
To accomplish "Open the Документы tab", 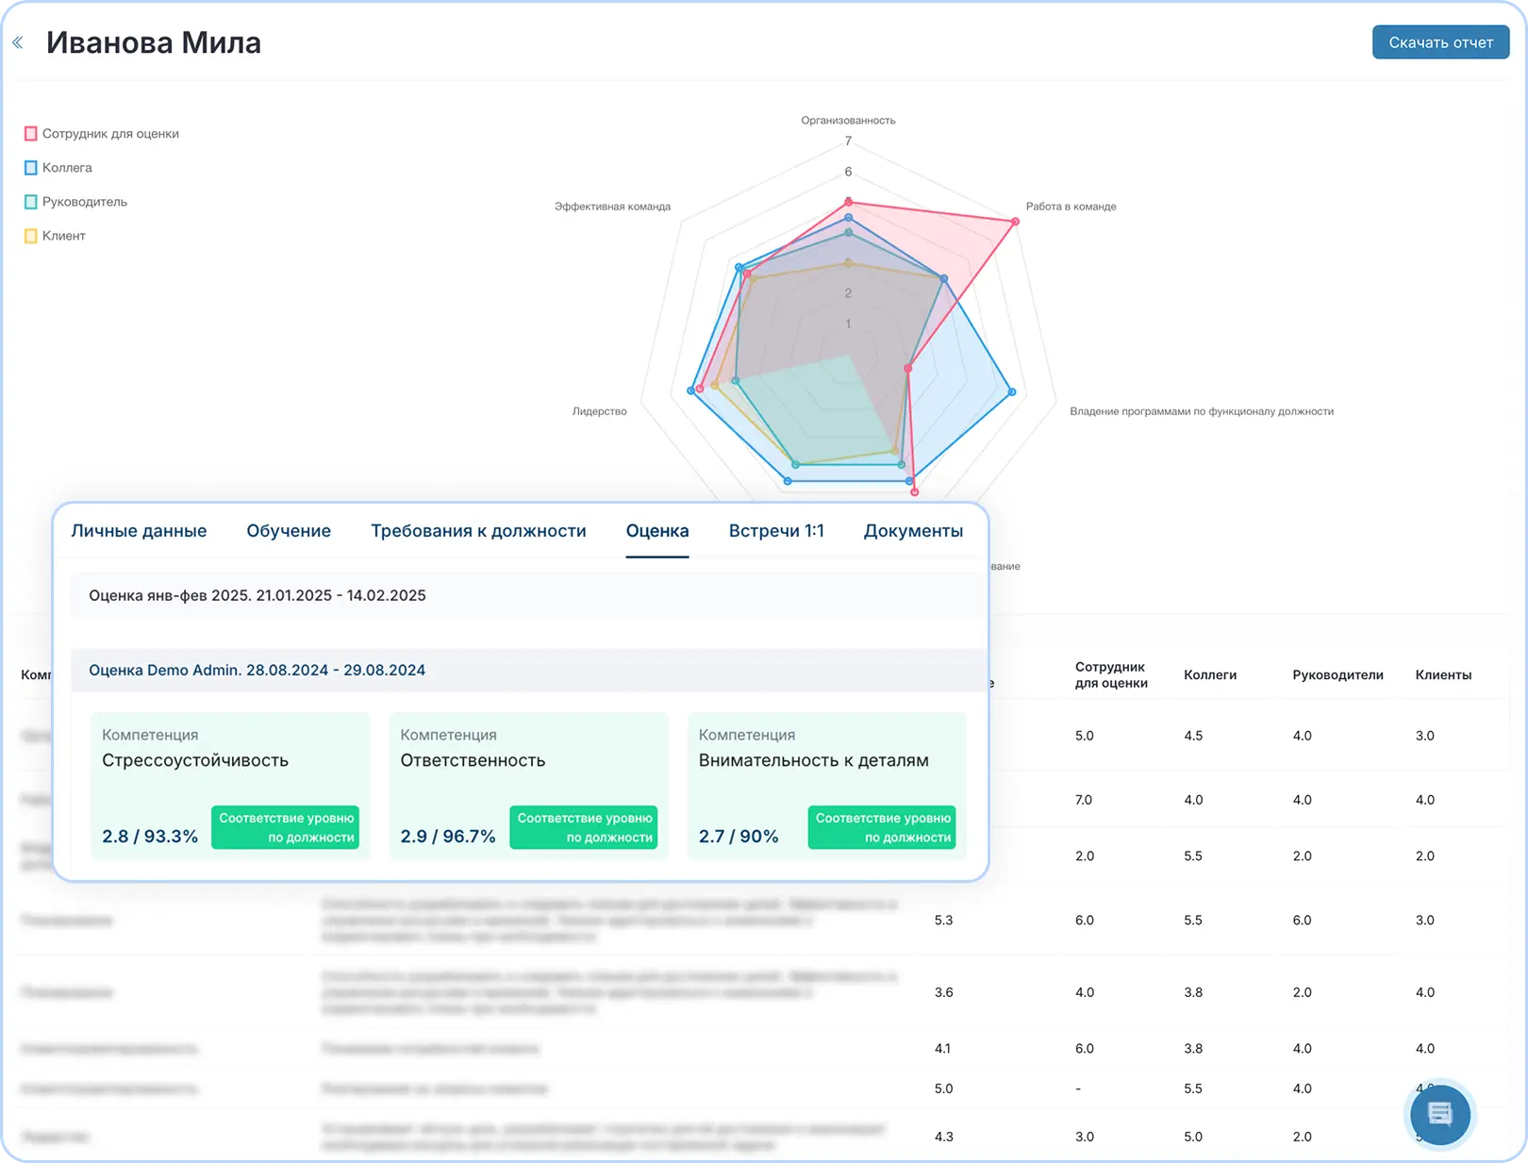I will click(x=913, y=531).
